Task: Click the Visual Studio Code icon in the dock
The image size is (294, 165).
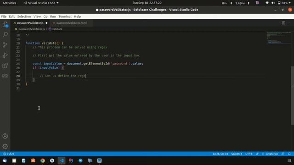Action: click(x=62, y=160)
